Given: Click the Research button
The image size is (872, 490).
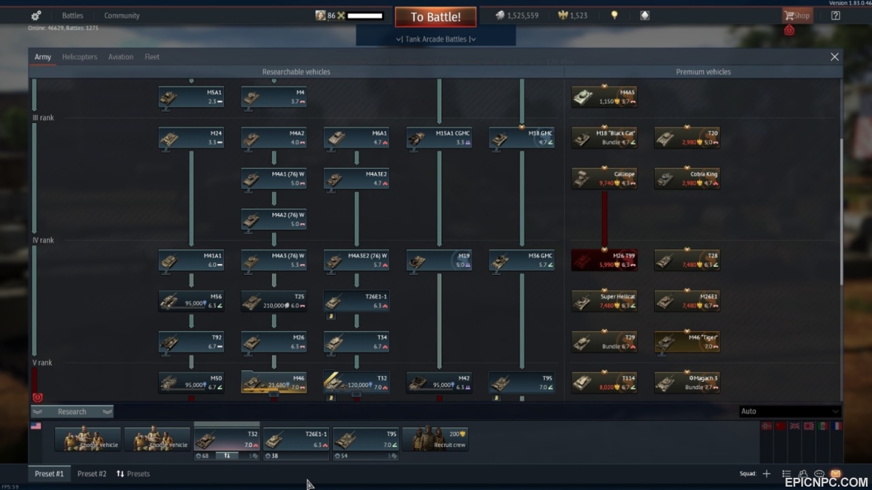Looking at the screenshot, I should click(x=72, y=412).
